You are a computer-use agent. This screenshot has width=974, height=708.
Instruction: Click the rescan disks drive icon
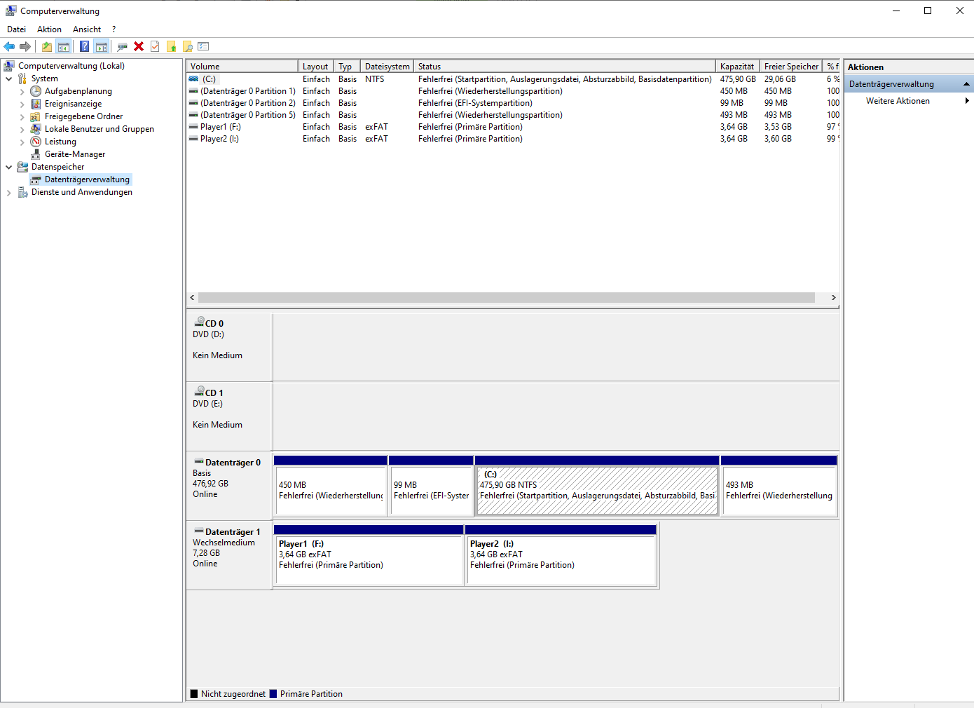pos(122,46)
